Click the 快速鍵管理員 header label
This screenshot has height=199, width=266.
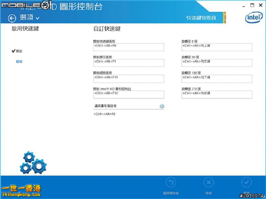point(201,18)
